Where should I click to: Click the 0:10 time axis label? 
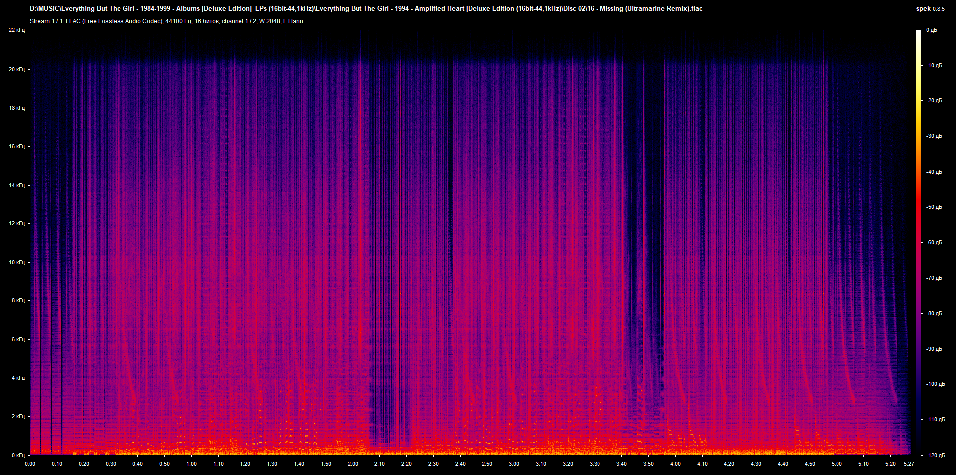point(57,464)
